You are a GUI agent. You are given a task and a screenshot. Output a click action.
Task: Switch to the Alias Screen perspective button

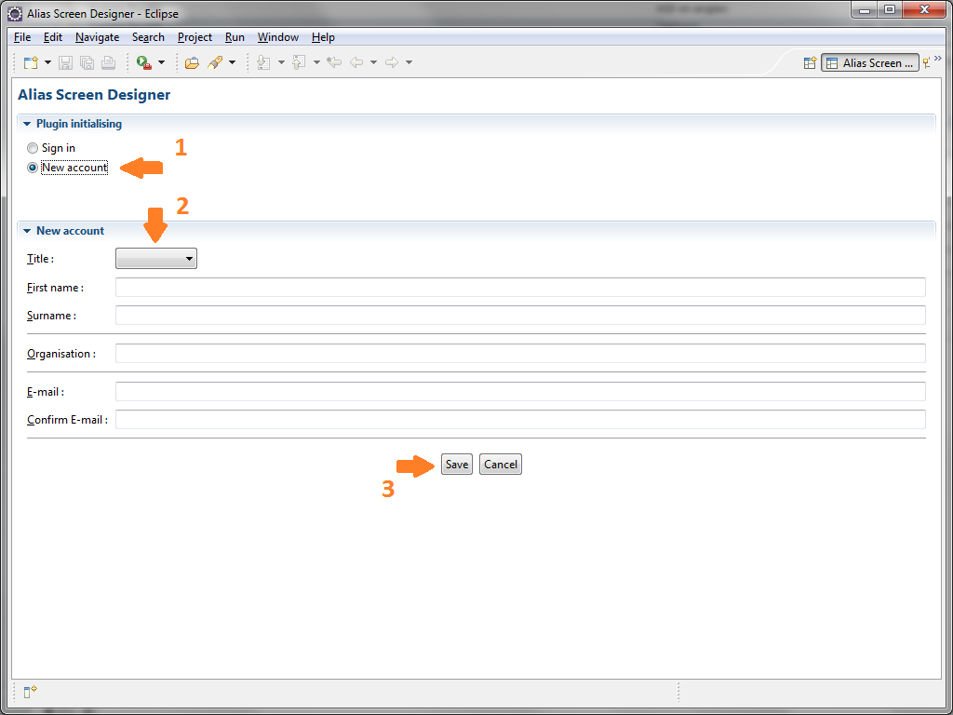click(870, 62)
